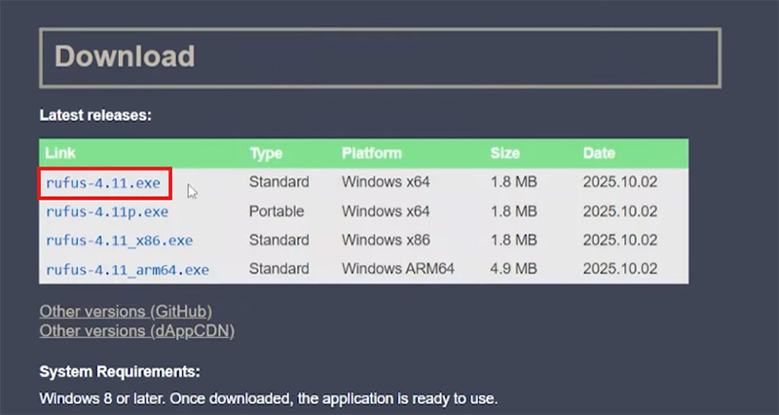The height and width of the screenshot is (415, 779).
Task: Select the Type column header
Action: (266, 154)
